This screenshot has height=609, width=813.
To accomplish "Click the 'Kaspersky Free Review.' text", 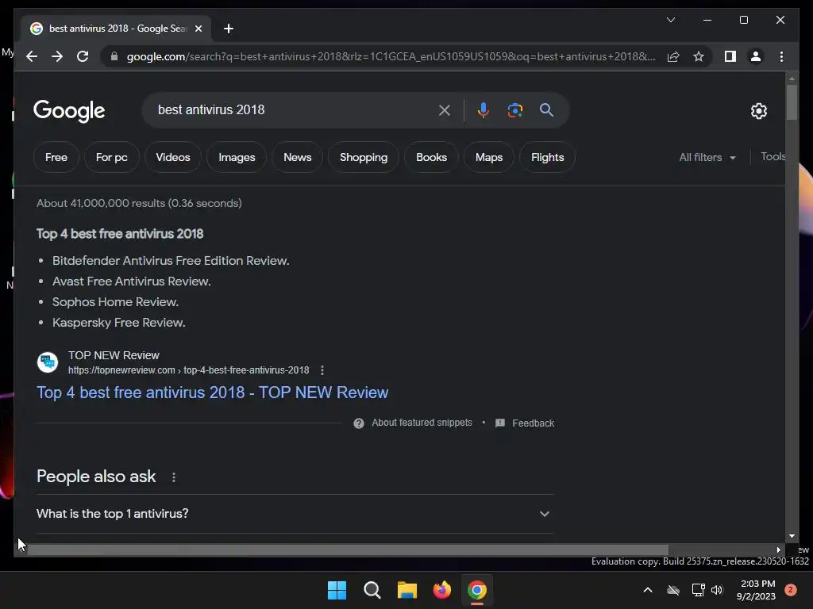I will click(119, 323).
